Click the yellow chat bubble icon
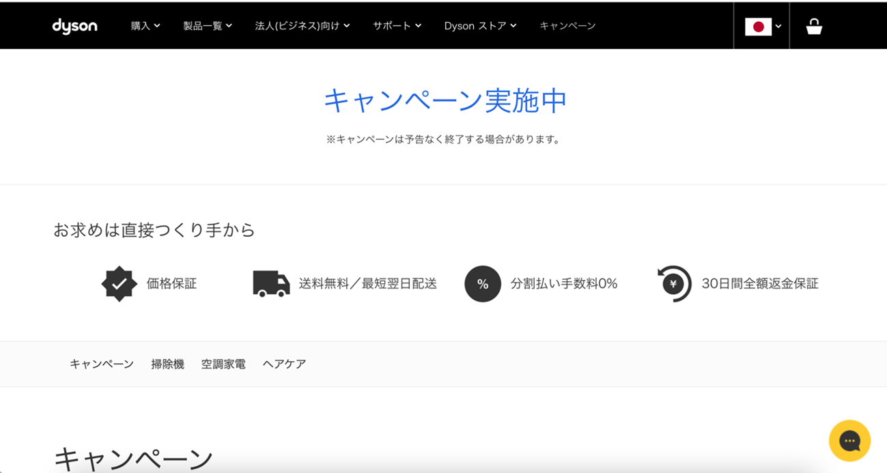The image size is (887, 473). point(849,441)
